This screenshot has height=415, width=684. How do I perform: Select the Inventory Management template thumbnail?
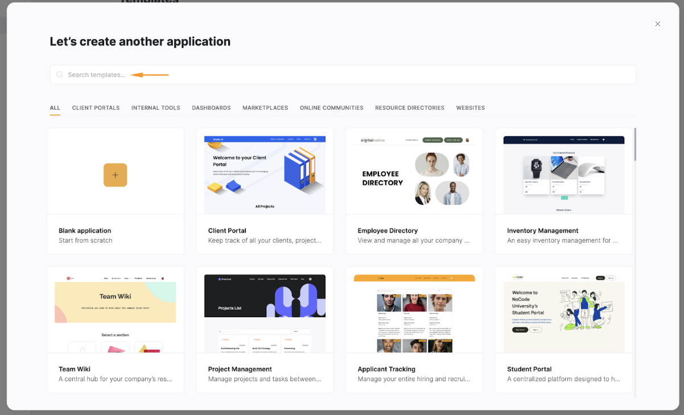coord(564,175)
